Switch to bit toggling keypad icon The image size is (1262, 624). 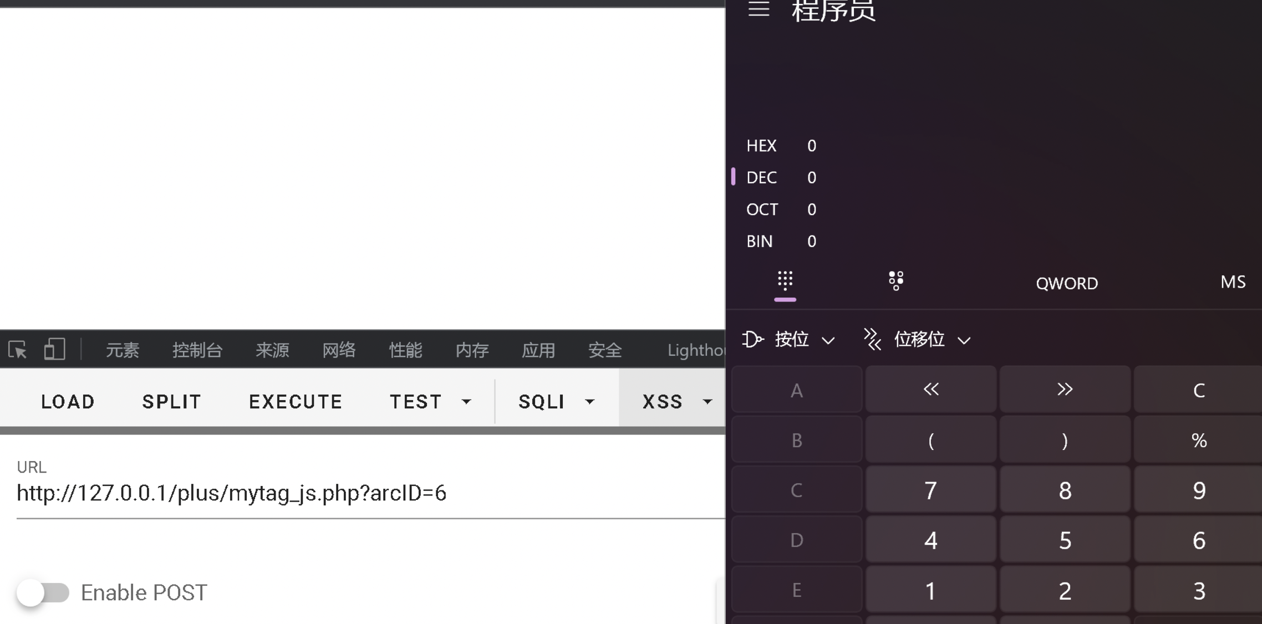[x=896, y=281]
